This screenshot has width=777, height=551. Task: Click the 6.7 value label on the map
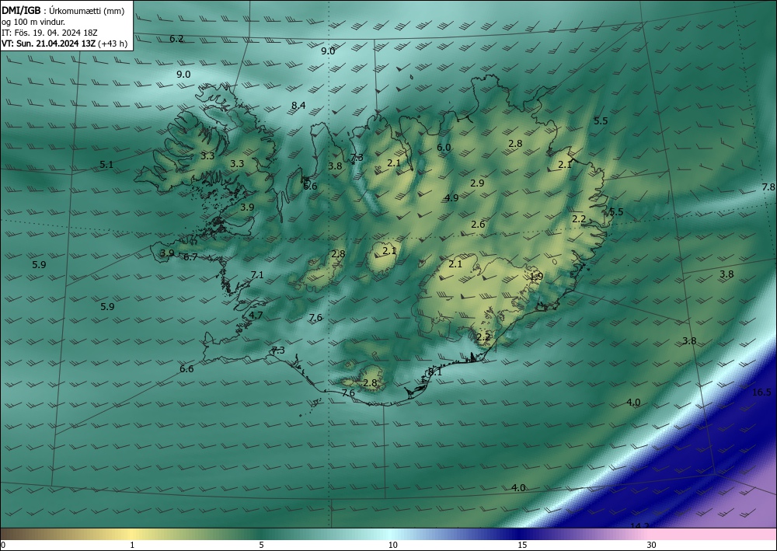tap(190, 256)
